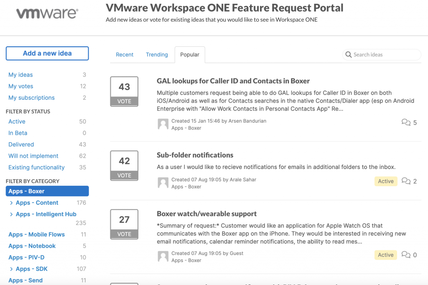Click the yellow Active status badge on Sub-folder notifications
The height and width of the screenshot is (285, 428).
pyautogui.click(x=385, y=181)
